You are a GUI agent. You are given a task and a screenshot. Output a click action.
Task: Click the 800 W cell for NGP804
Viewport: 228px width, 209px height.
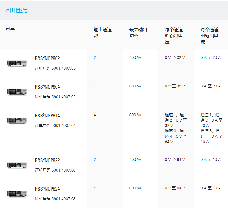coord(135,86)
